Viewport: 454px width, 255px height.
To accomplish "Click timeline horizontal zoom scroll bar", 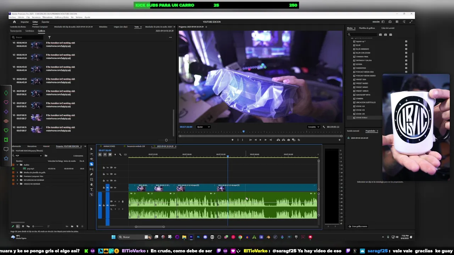I will point(150,227).
